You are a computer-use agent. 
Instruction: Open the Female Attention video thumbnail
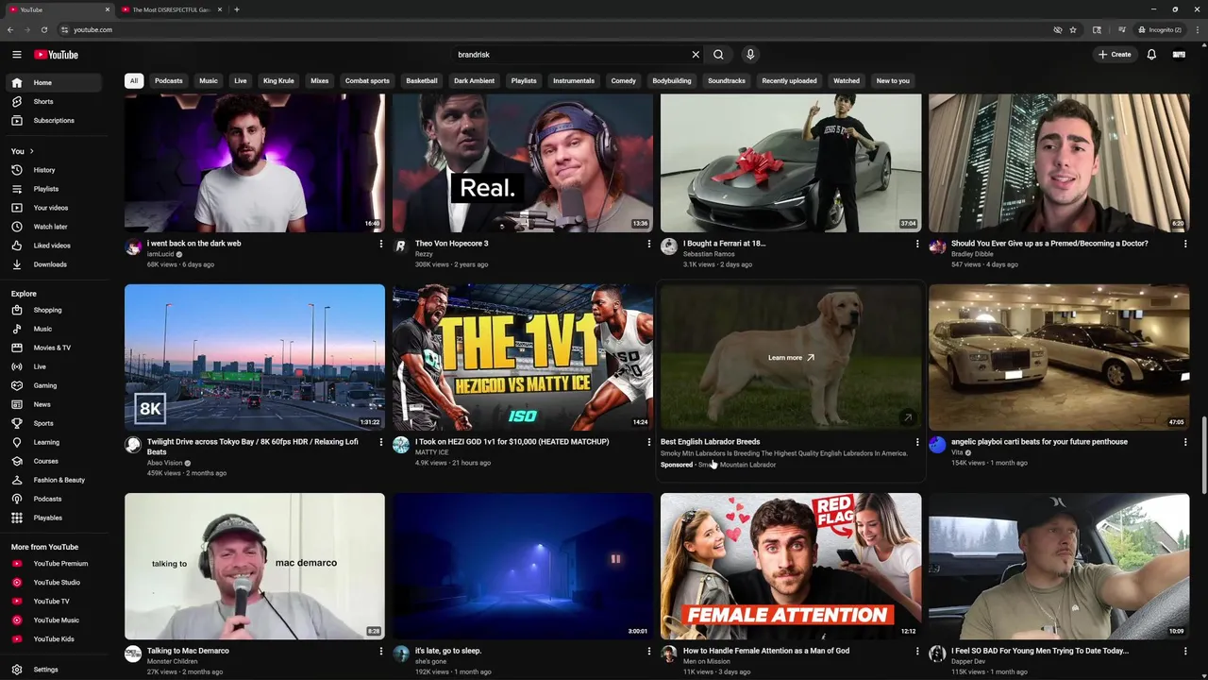(791, 566)
